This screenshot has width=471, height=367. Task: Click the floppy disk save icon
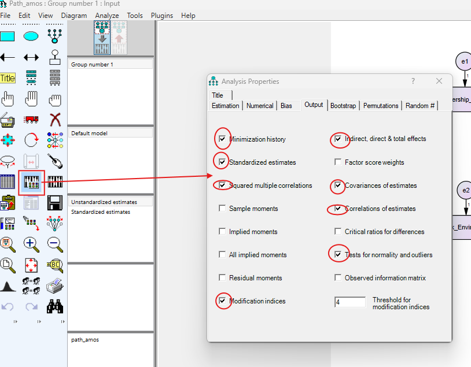[55, 202]
